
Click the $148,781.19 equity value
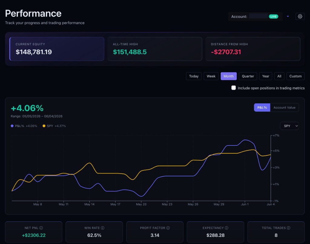coord(34,52)
